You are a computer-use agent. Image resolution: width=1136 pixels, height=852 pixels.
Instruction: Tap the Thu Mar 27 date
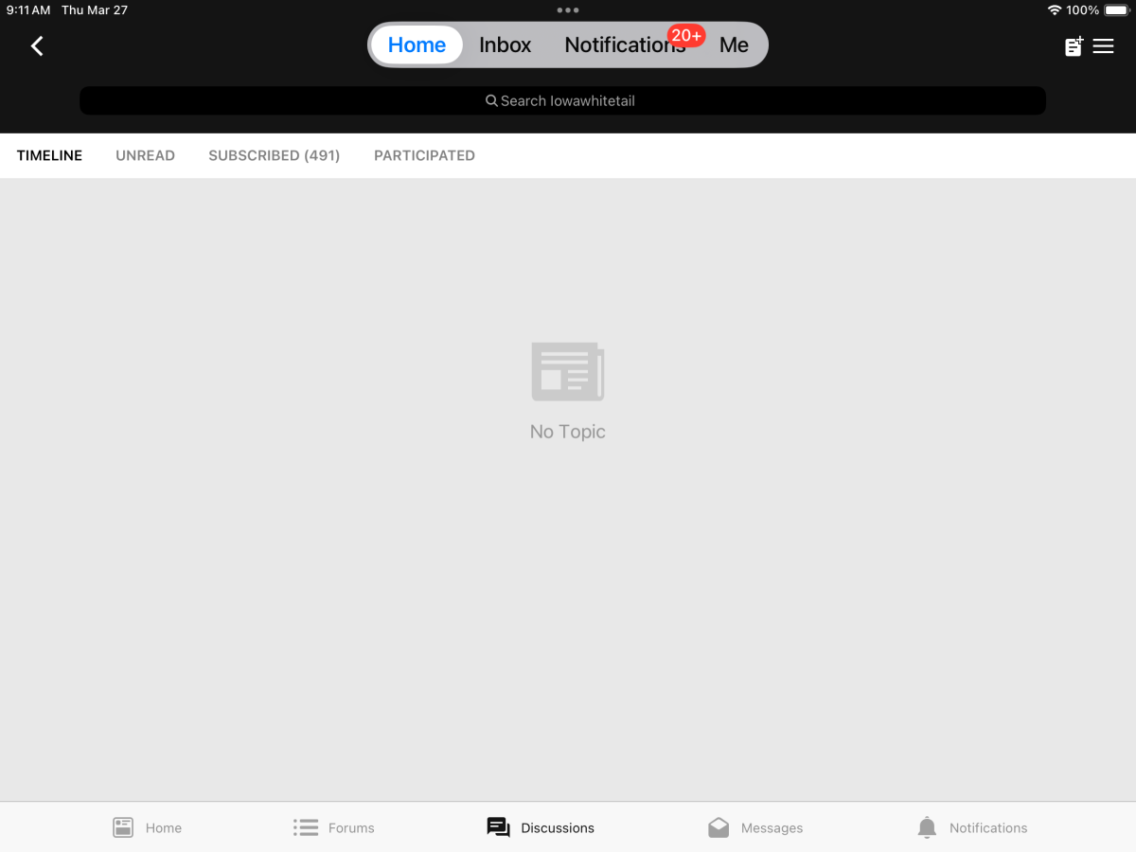[95, 10]
